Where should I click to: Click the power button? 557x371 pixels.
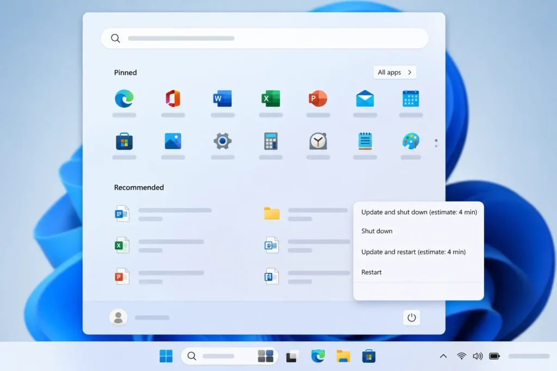(x=412, y=318)
